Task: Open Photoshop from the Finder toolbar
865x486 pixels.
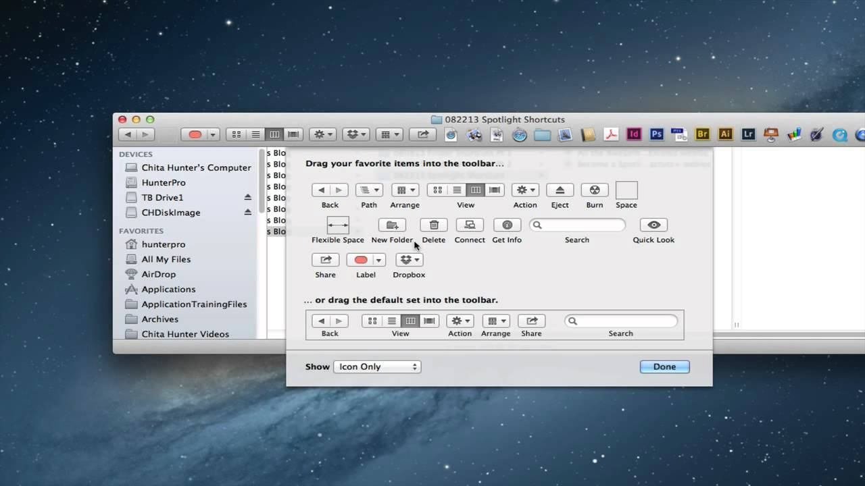Action: tap(656, 134)
